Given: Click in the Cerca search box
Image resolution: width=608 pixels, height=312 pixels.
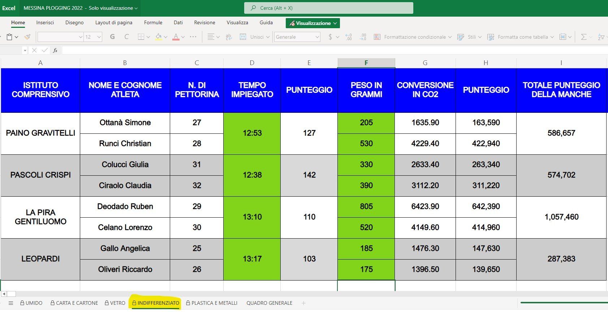Looking at the screenshot, I should 329,8.
